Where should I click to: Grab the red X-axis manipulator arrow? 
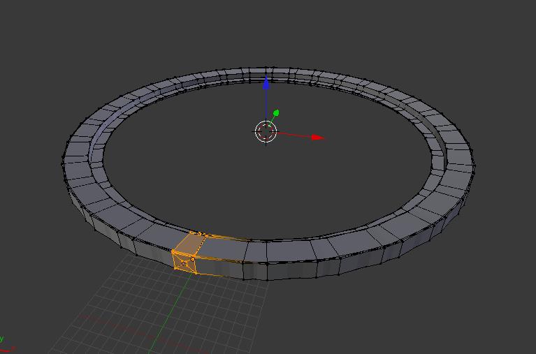(318, 138)
